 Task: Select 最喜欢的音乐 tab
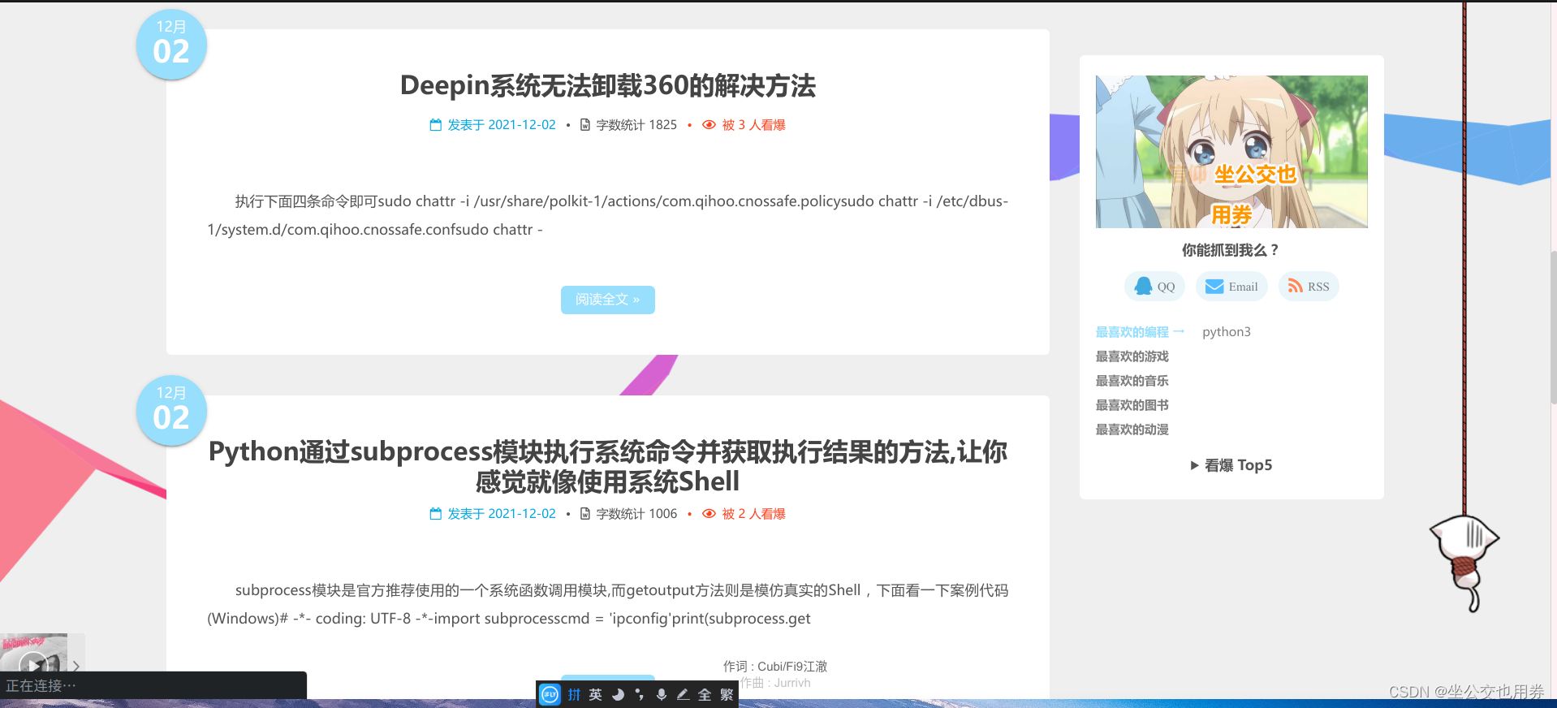click(x=1132, y=381)
